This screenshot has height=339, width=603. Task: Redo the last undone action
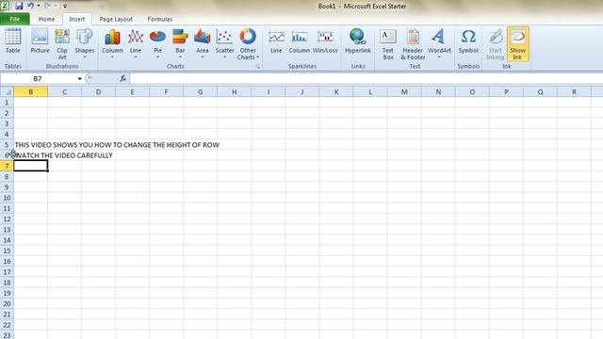[x=47, y=6]
